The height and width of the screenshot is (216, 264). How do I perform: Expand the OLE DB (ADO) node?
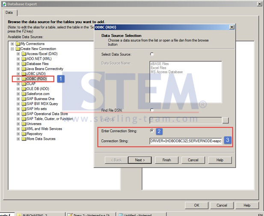point(18,89)
